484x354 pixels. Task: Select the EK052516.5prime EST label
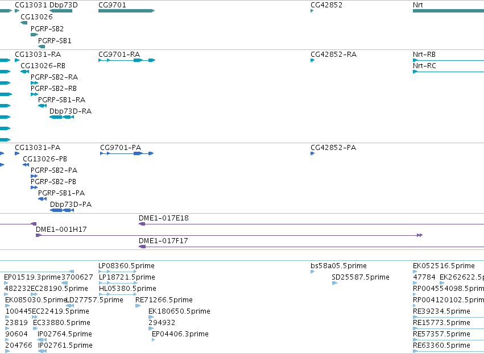click(x=444, y=266)
